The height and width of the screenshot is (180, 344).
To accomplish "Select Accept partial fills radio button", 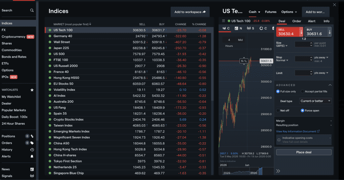I will (x=303, y=91).
